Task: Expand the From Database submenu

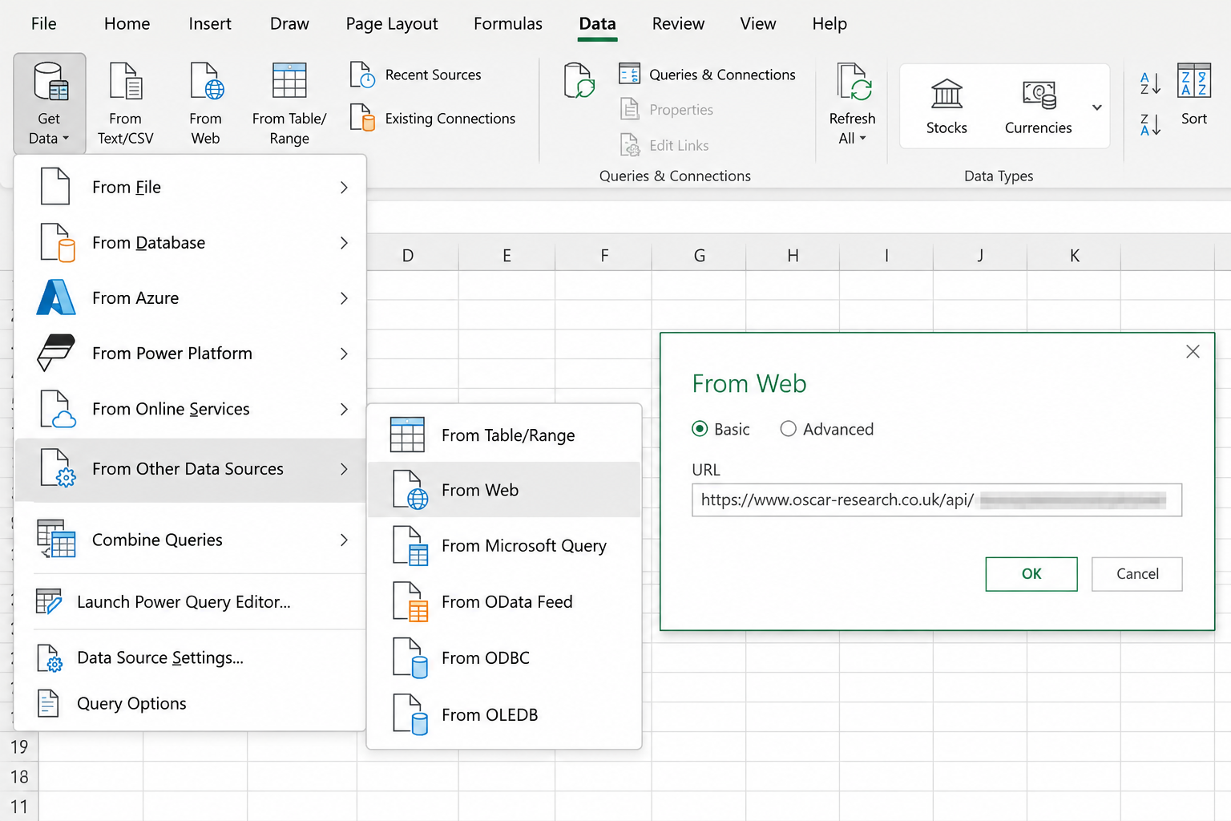Action: coord(191,242)
